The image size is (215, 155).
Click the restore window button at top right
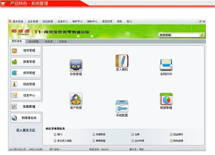point(200,21)
